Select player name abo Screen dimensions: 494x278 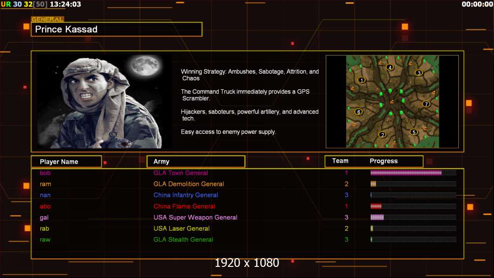tap(45, 206)
